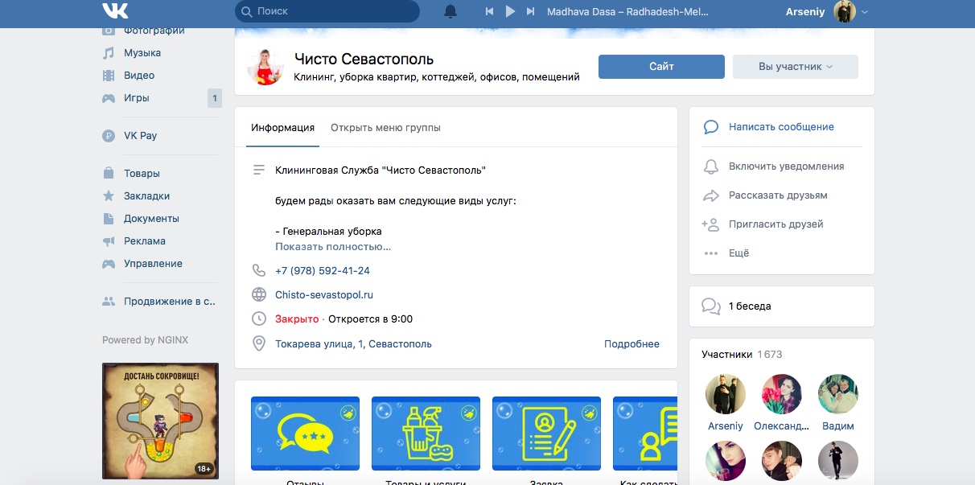Click the clock opening hours icon

click(259, 319)
